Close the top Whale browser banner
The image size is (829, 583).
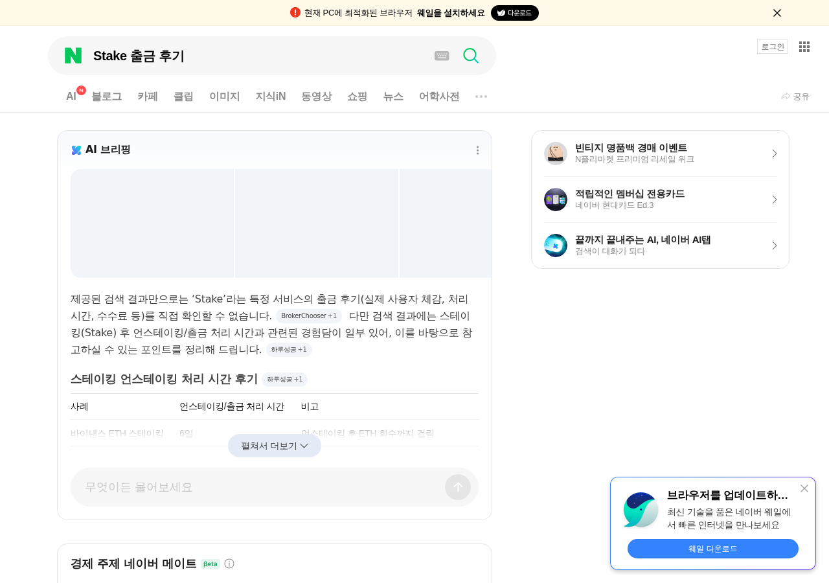(777, 13)
